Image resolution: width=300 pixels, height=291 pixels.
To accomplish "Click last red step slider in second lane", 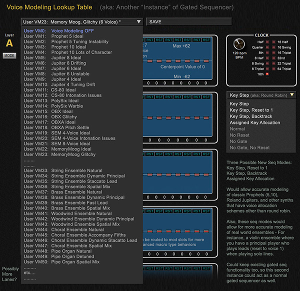I will pos(206,117).
